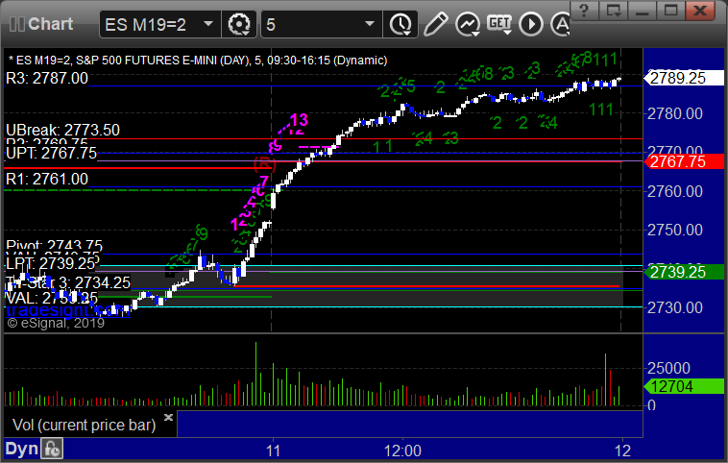Close the chart window with red X
This screenshot has height=463, width=728.
(x=700, y=11)
